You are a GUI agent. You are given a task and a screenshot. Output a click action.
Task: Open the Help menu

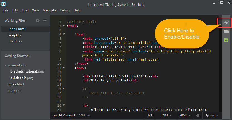77,10
